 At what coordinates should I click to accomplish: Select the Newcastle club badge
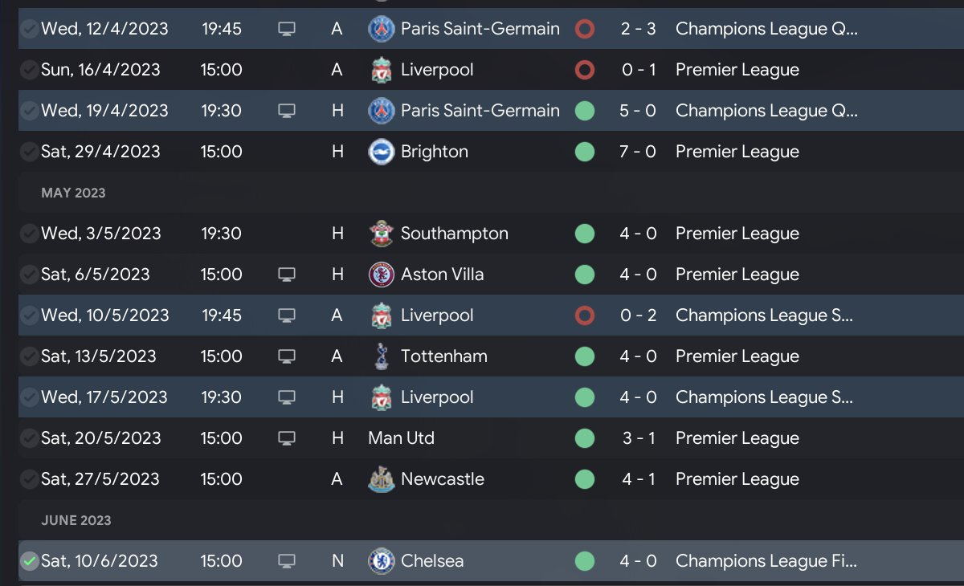click(381, 479)
